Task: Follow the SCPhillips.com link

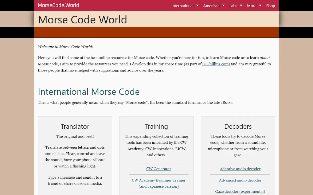Action: (x=215, y=64)
